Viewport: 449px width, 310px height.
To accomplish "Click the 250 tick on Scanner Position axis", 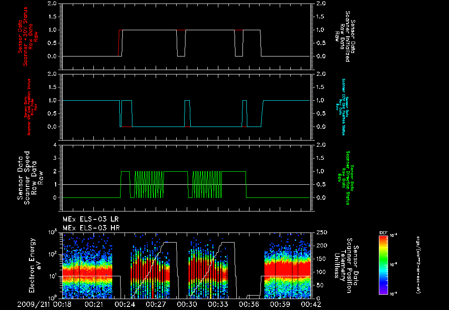I will pyautogui.click(x=322, y=233).
